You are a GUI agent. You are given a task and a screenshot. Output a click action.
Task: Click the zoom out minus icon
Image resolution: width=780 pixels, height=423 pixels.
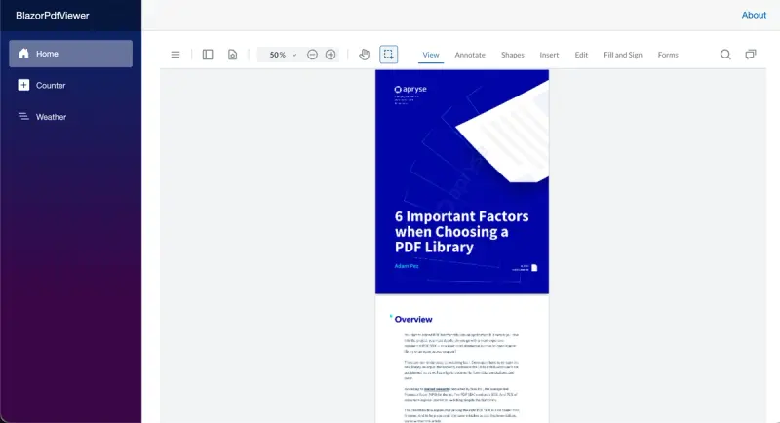click(x=312, y=55)
